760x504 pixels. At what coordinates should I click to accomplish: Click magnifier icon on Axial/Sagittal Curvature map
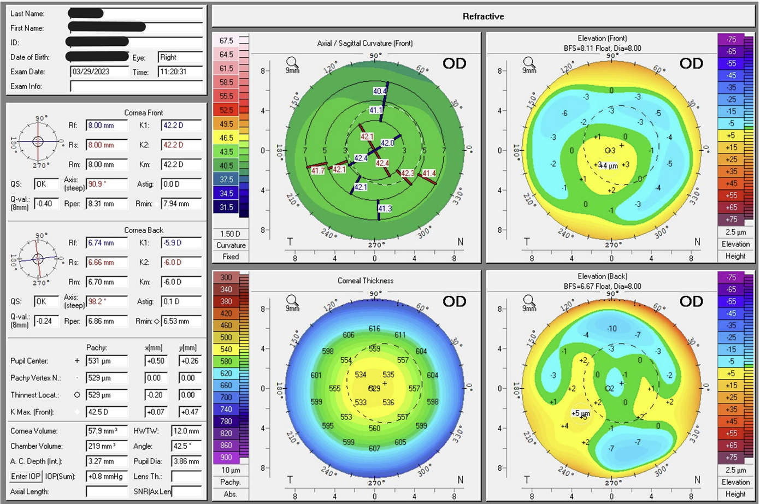[x=292, y=62]
